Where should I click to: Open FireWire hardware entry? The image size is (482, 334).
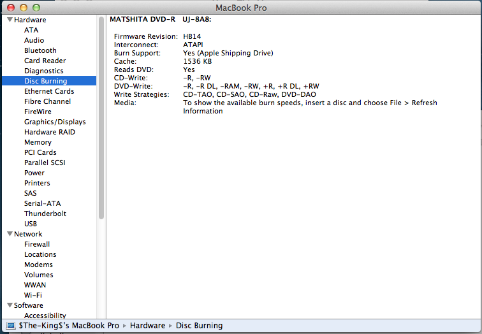[x=38, y=112]
